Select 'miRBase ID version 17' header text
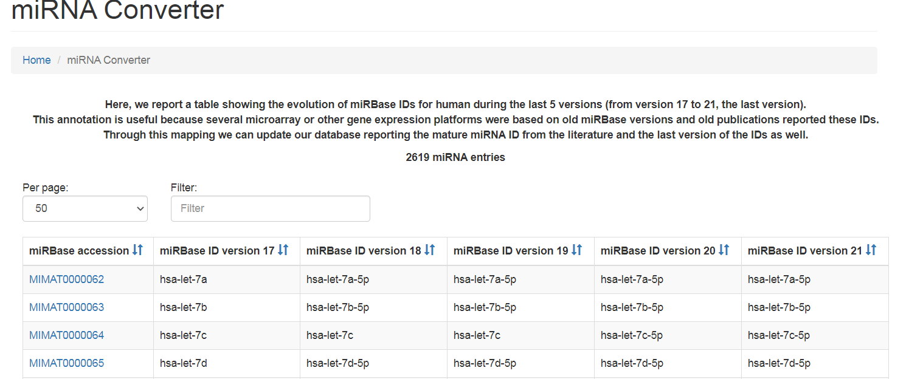 click(x=217, y=251)
